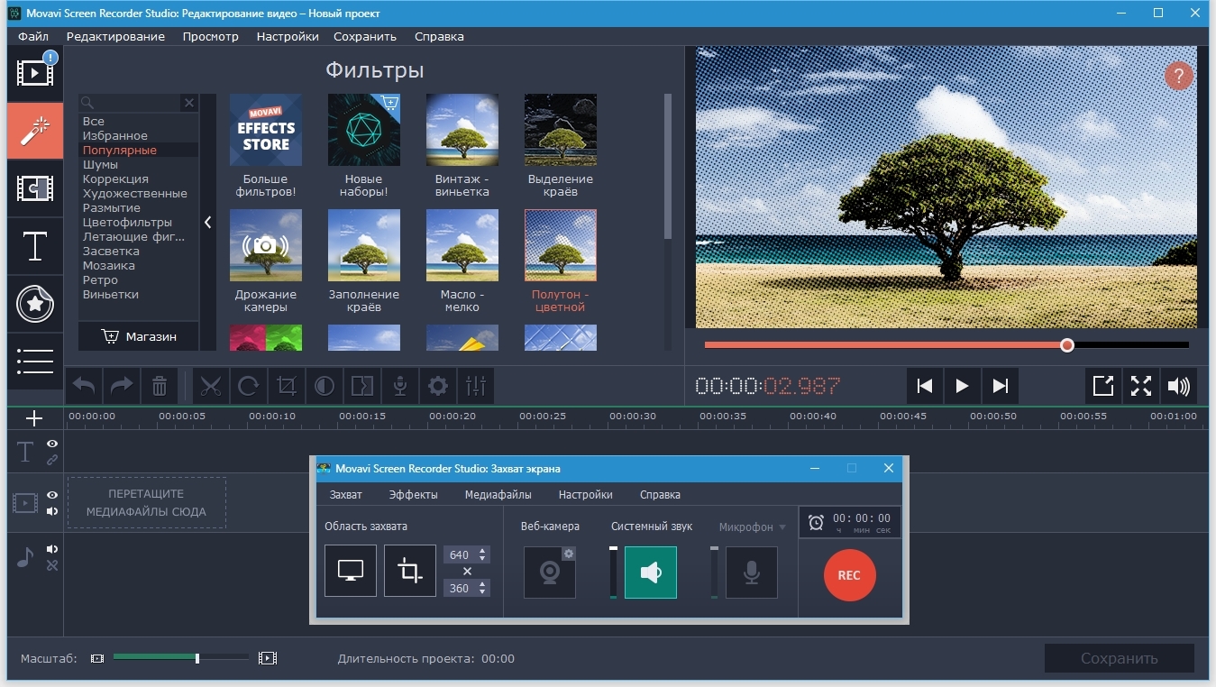Viewport: 1216px width, 687px height.
Task: Toggle microphone capture button
Action: 752,572
